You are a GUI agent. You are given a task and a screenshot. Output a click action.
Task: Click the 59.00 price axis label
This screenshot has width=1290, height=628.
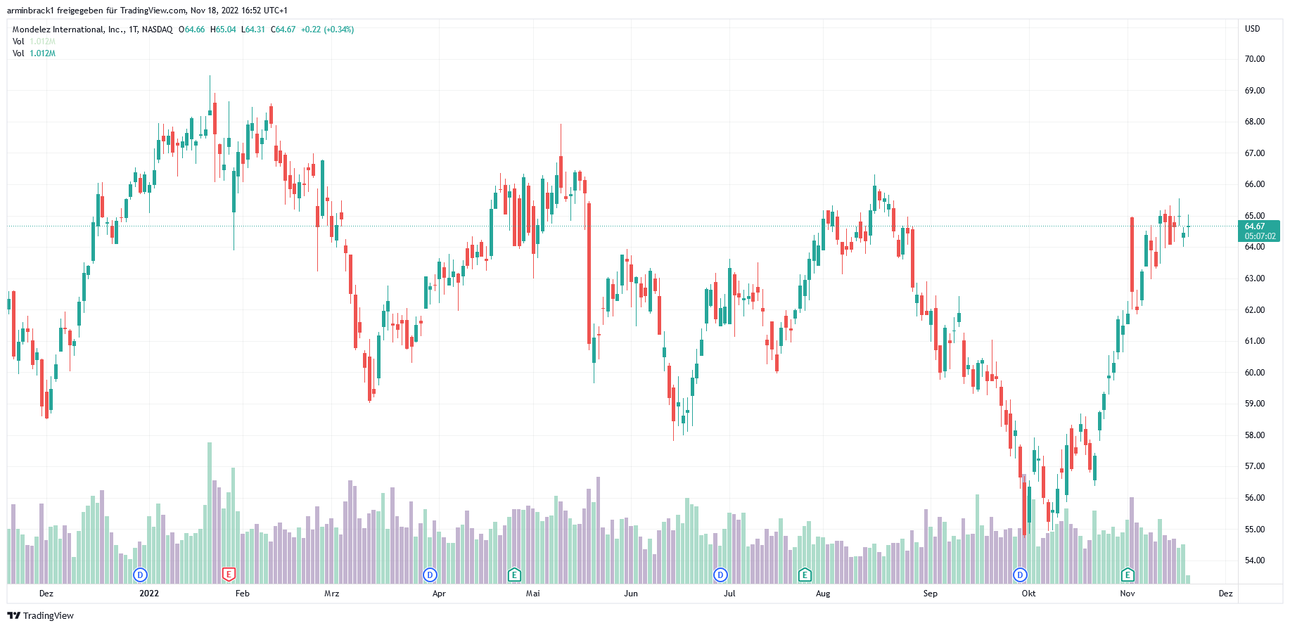click(x=1255, y=404)
